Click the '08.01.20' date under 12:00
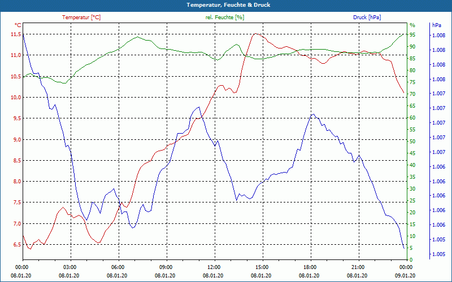This screenshot has width=452, height=282. (x=213, y=276)
